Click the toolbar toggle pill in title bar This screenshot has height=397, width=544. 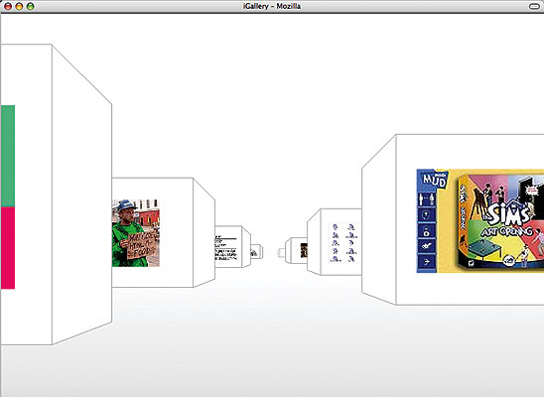tap(535, 6)
